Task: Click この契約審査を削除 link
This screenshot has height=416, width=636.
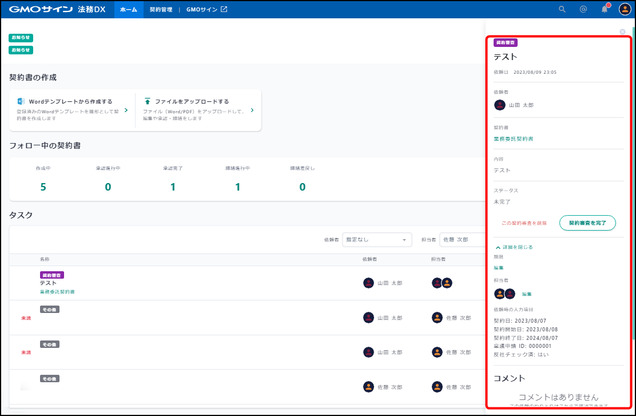Action: (x=524, y=223)
